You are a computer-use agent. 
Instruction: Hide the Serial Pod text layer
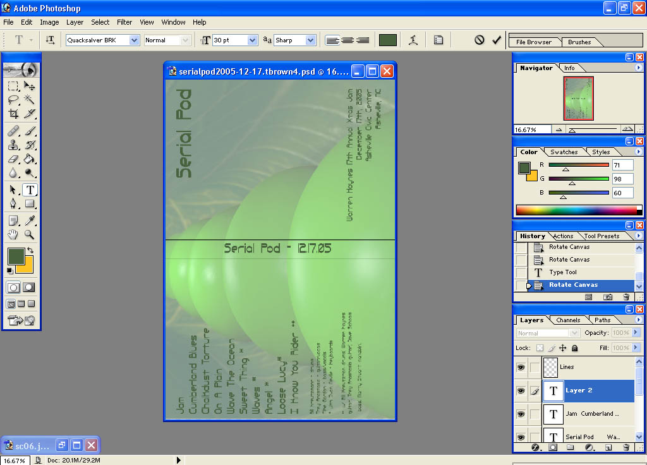point(521,437)
